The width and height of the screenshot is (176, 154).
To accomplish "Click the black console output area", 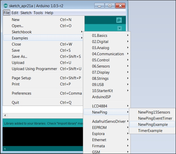I will 43,136.
